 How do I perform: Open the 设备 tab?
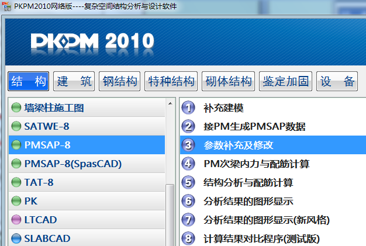point(337,81)
